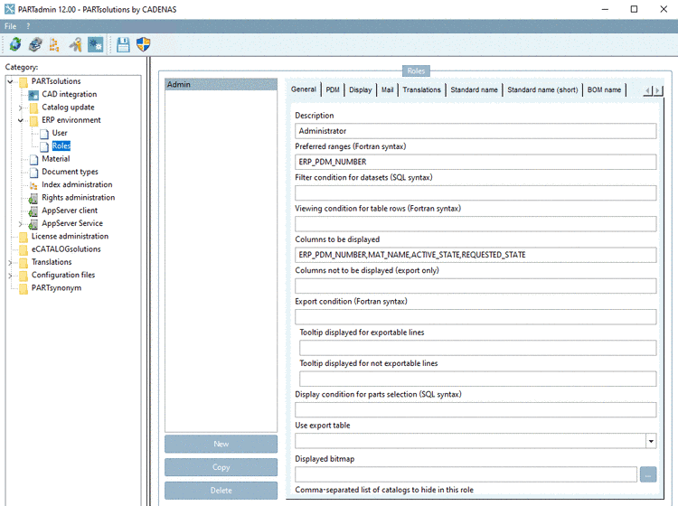
Task: Expand the Translations tree node
Action: click(x=10, y=262)
